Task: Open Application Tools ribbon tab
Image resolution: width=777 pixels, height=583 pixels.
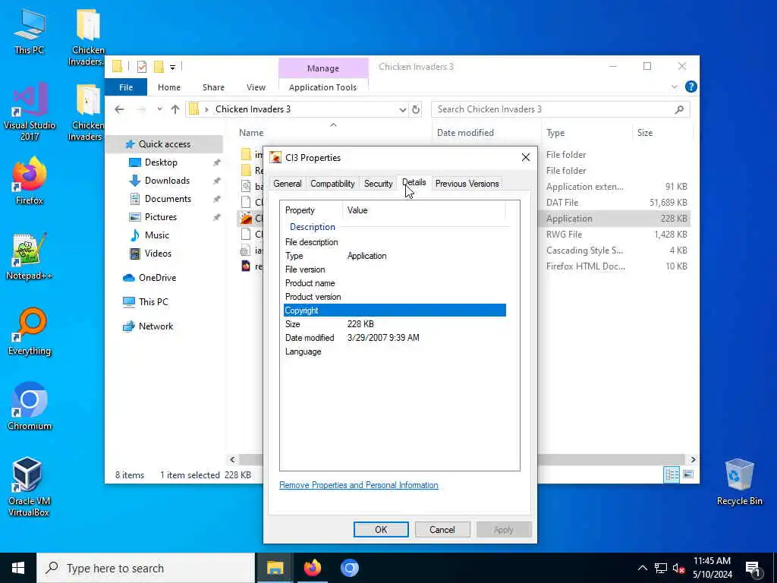Action: point(322,87)
